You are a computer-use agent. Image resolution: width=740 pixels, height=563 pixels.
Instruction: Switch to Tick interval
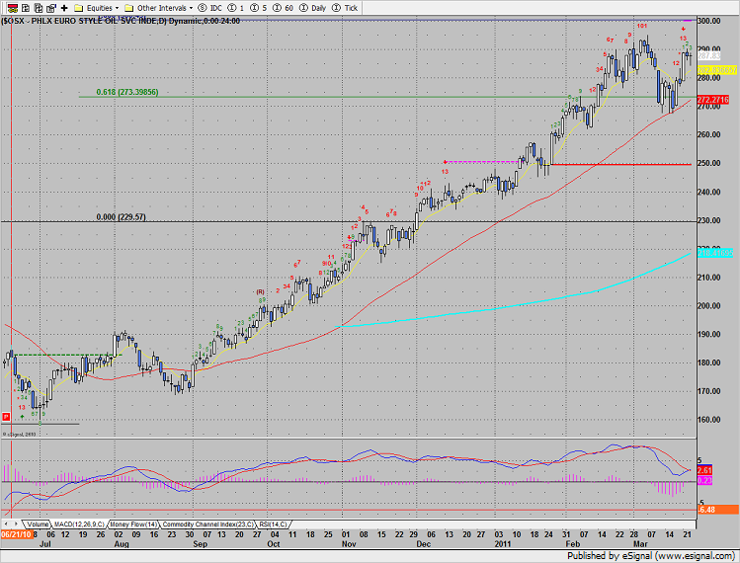(x=345, y=8)
